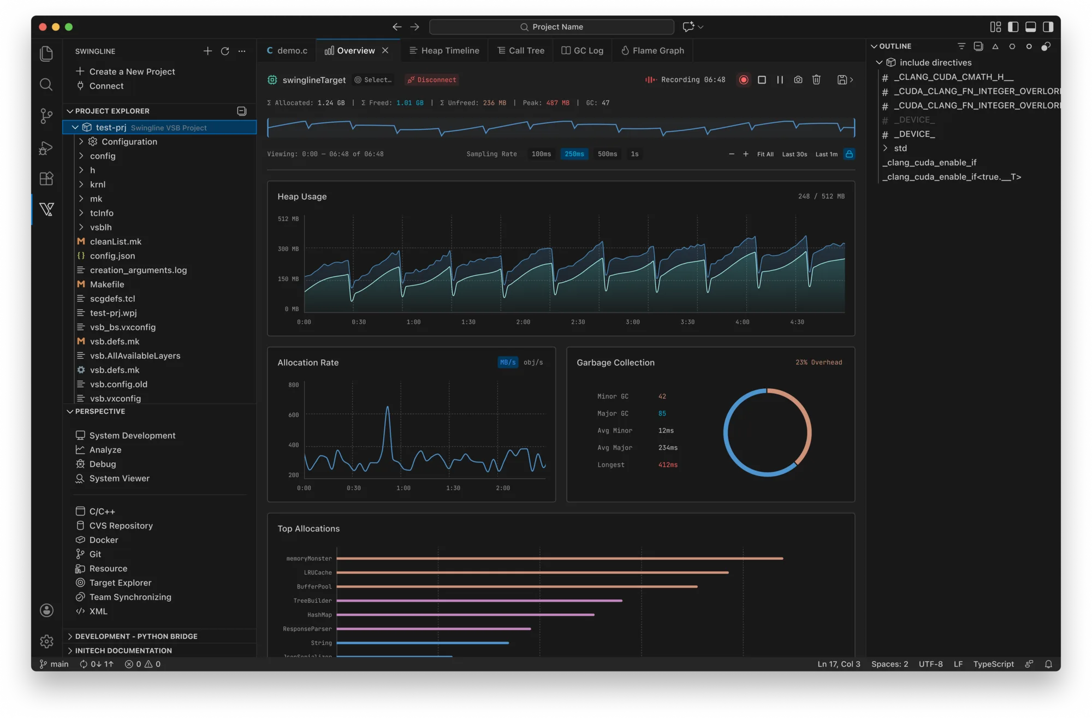Collapse the test-prj project node
The width and height of the screenshot is (1092, 718).
point(75,127)
